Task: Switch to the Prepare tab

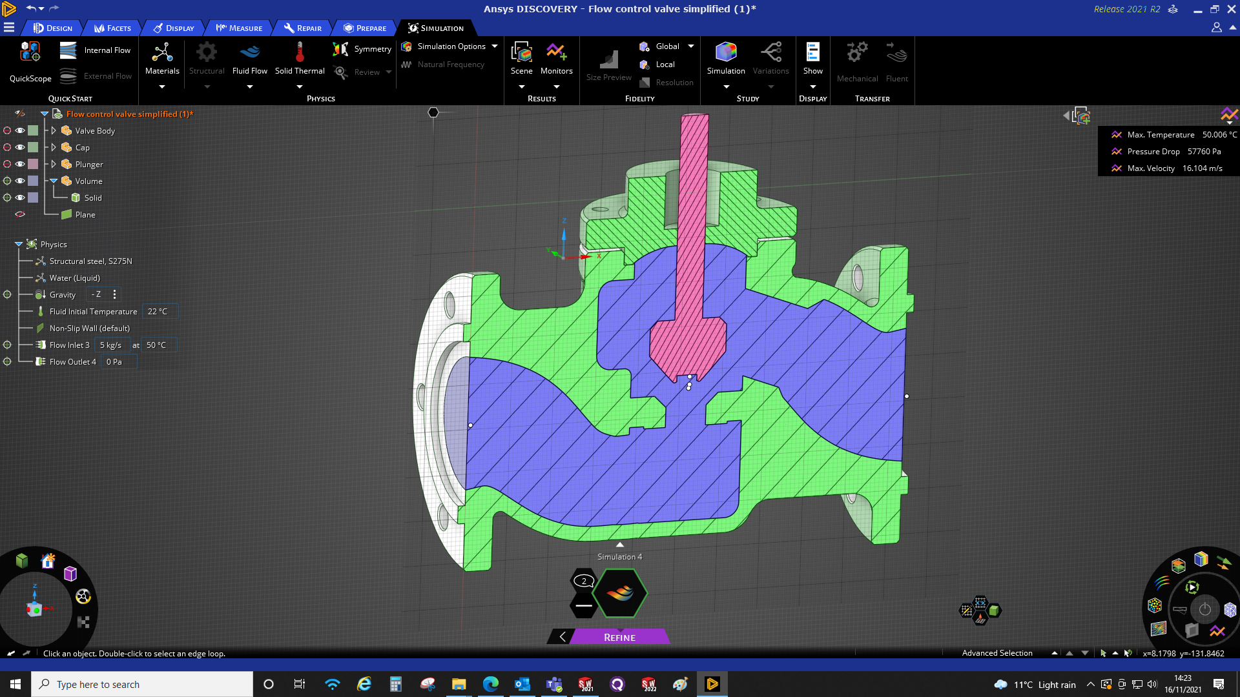Action: [x=365, y=28]
